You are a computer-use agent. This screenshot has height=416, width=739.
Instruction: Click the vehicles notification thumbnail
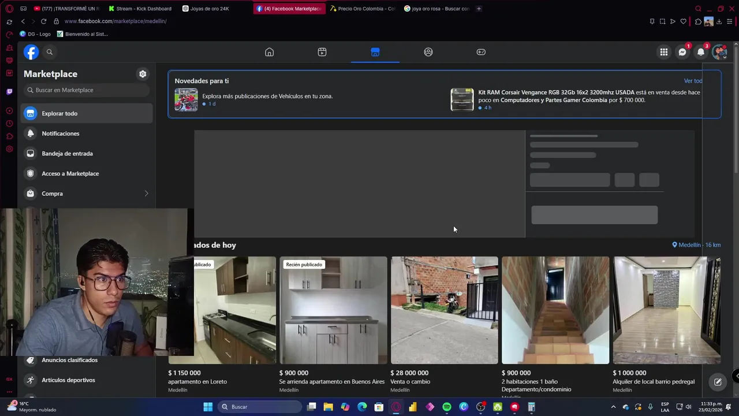(186, 100)
